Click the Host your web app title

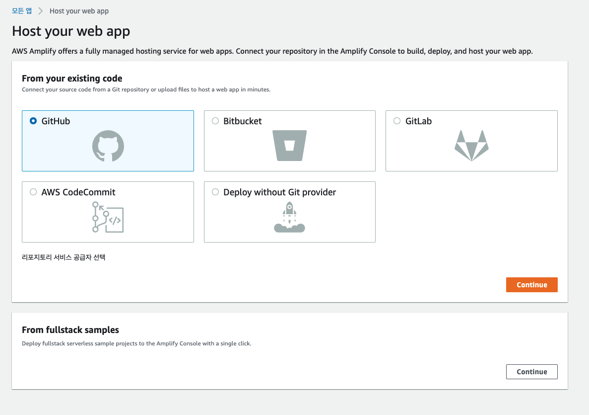[x=71, y=31]
